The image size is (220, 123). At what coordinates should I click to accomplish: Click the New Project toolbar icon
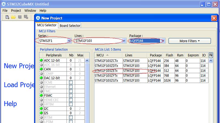coord(7,17)
